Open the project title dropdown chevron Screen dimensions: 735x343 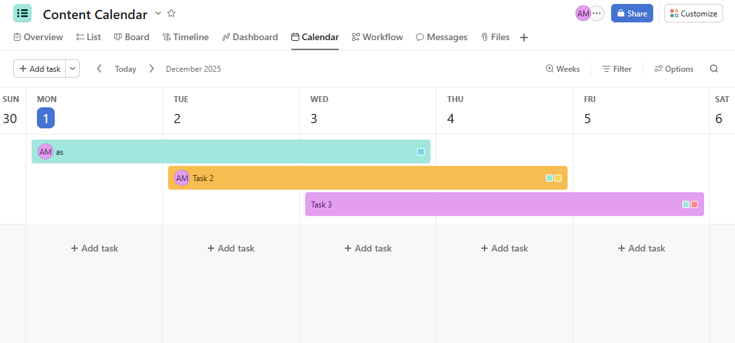[x=158, y=14]
